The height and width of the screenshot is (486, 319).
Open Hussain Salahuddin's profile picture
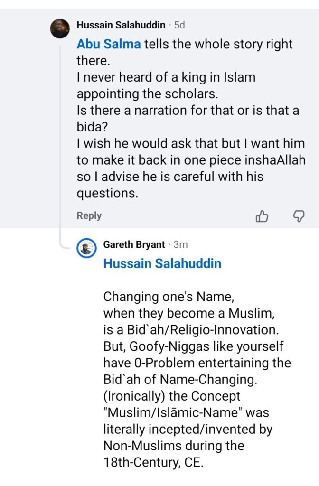pyautogui.click(x=61, y=28)
